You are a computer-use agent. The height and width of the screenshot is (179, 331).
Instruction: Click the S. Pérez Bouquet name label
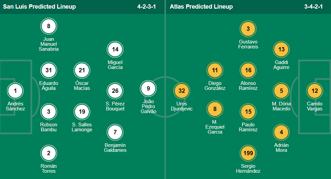point(115,106)
